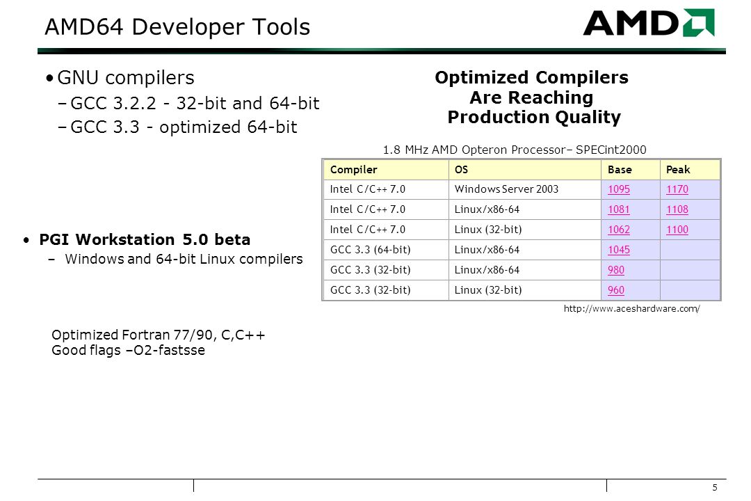The width and height of the screenshot is (751, 501).
Task: Select the Good flags -O2-fastsse line
Action: pyautogui.click(x=128, y=351)
